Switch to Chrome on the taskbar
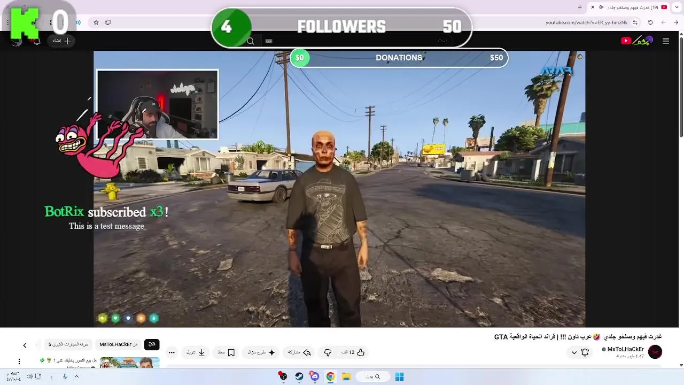This screenshot has height=385, width=684. [x=330, y=376]
